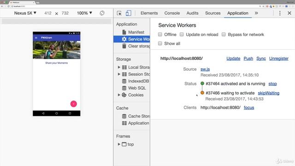Tap the Android recents button
295x166 pixels.
(x=70, y=113)
